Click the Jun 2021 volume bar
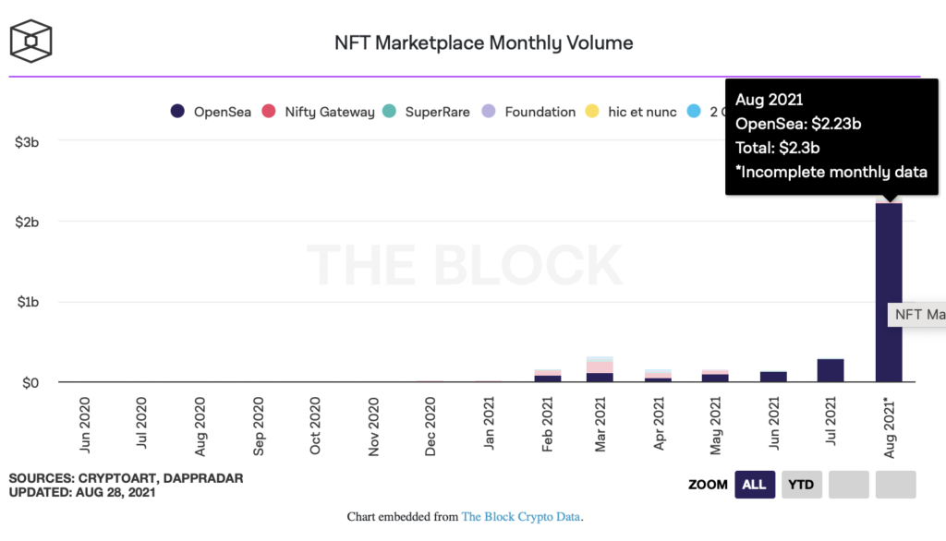This screenshot has height=541, width=946. click(x=773, y=377)
